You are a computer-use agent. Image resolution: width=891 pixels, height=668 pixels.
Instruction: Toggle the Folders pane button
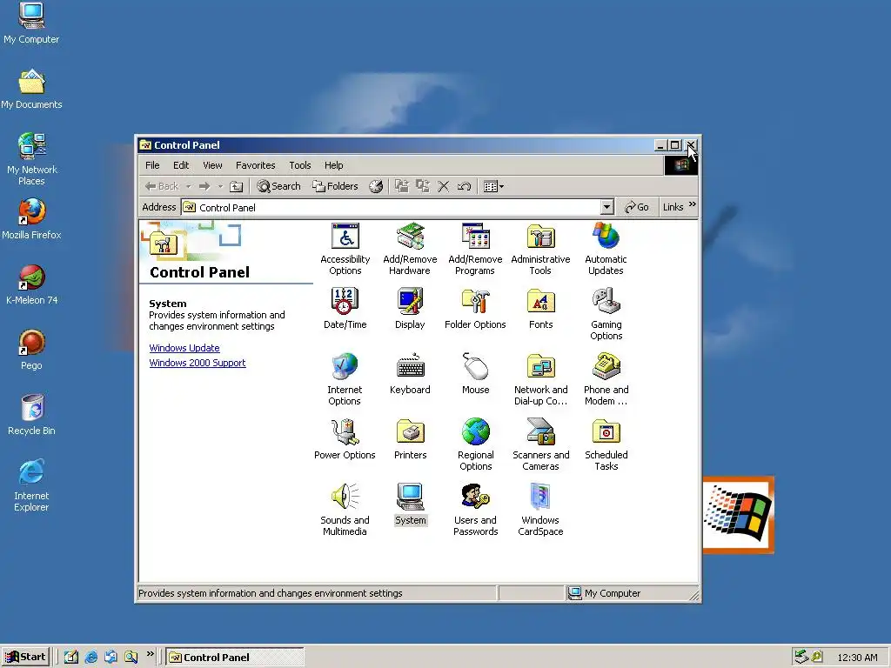(335, 186)
